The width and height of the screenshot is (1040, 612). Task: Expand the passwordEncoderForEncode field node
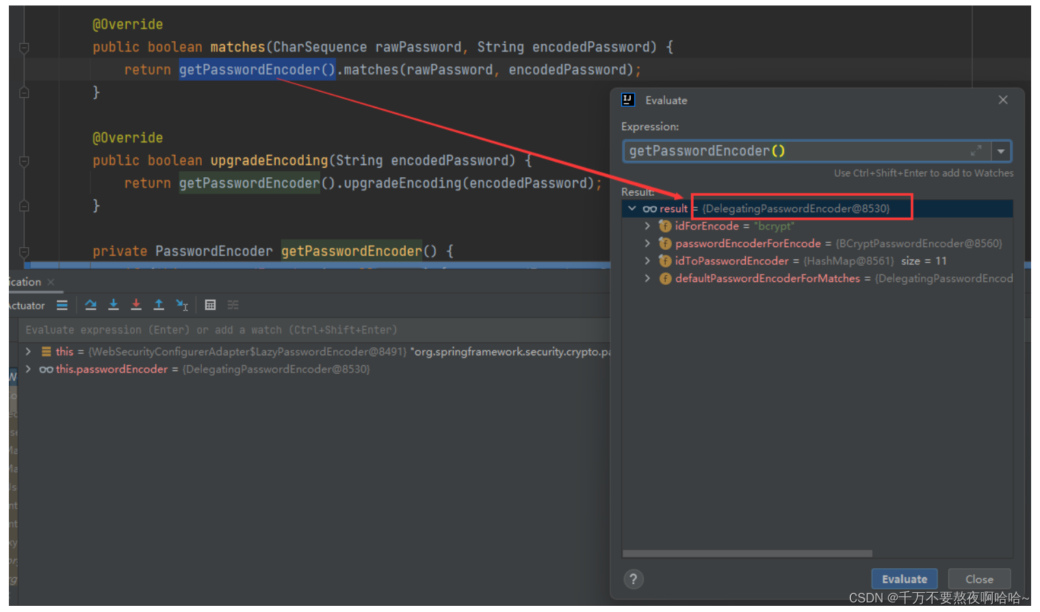tap(647, 244)
